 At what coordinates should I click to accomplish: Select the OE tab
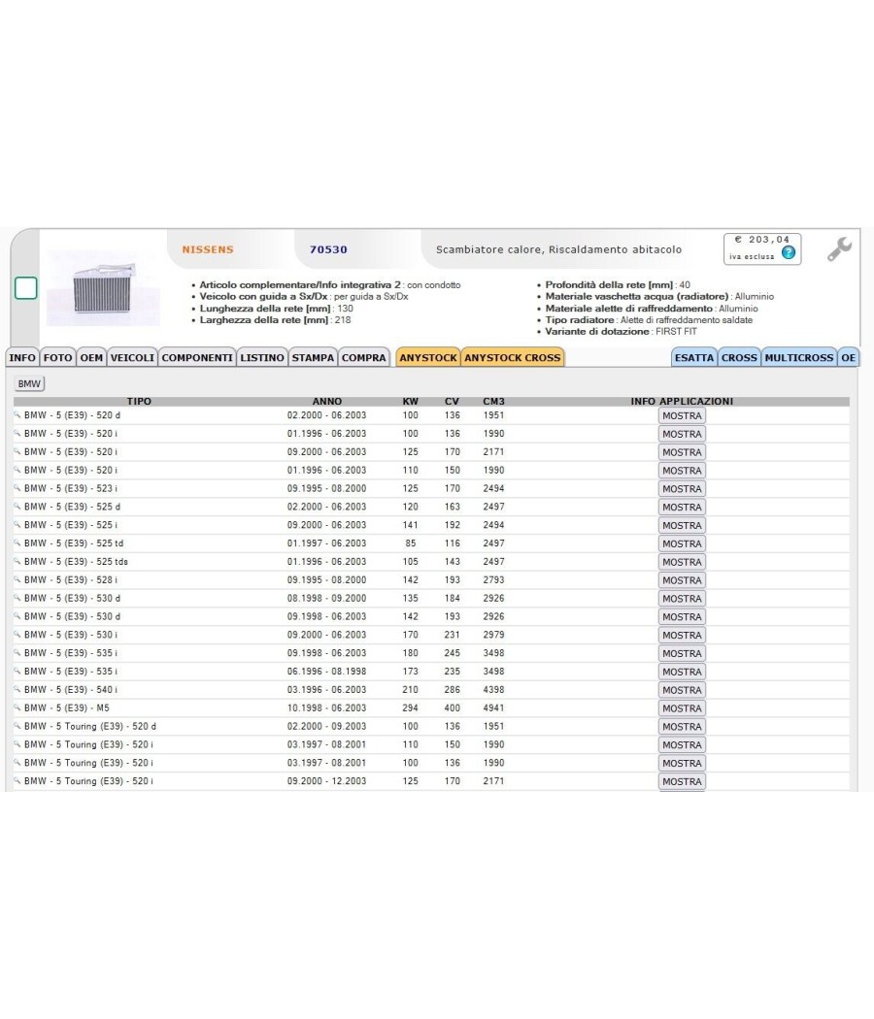(849, 357)
